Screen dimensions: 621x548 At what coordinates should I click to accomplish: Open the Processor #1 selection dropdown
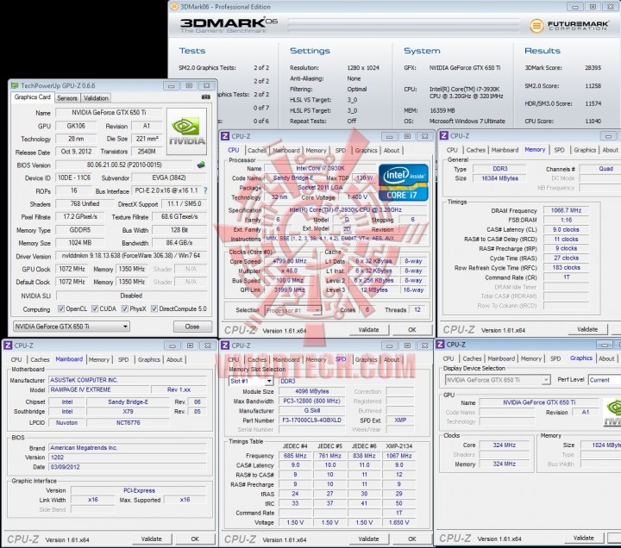pos(293,310)
